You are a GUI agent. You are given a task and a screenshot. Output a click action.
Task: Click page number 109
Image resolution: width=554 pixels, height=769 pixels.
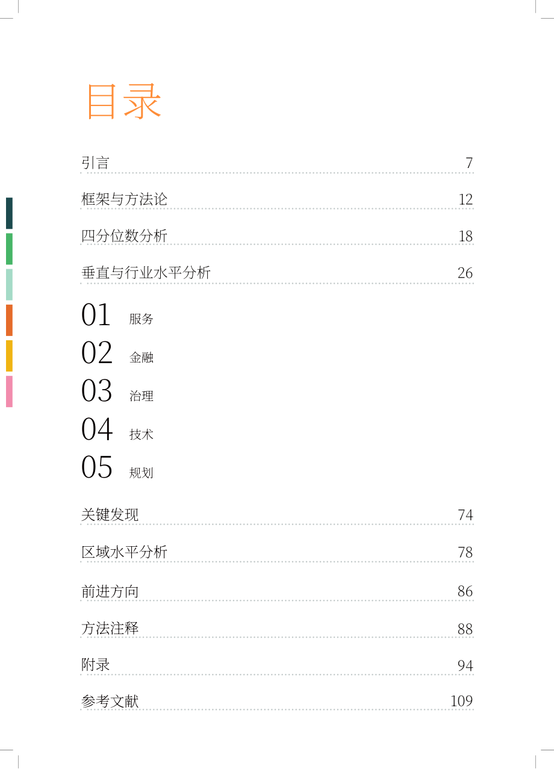[462, 701]
